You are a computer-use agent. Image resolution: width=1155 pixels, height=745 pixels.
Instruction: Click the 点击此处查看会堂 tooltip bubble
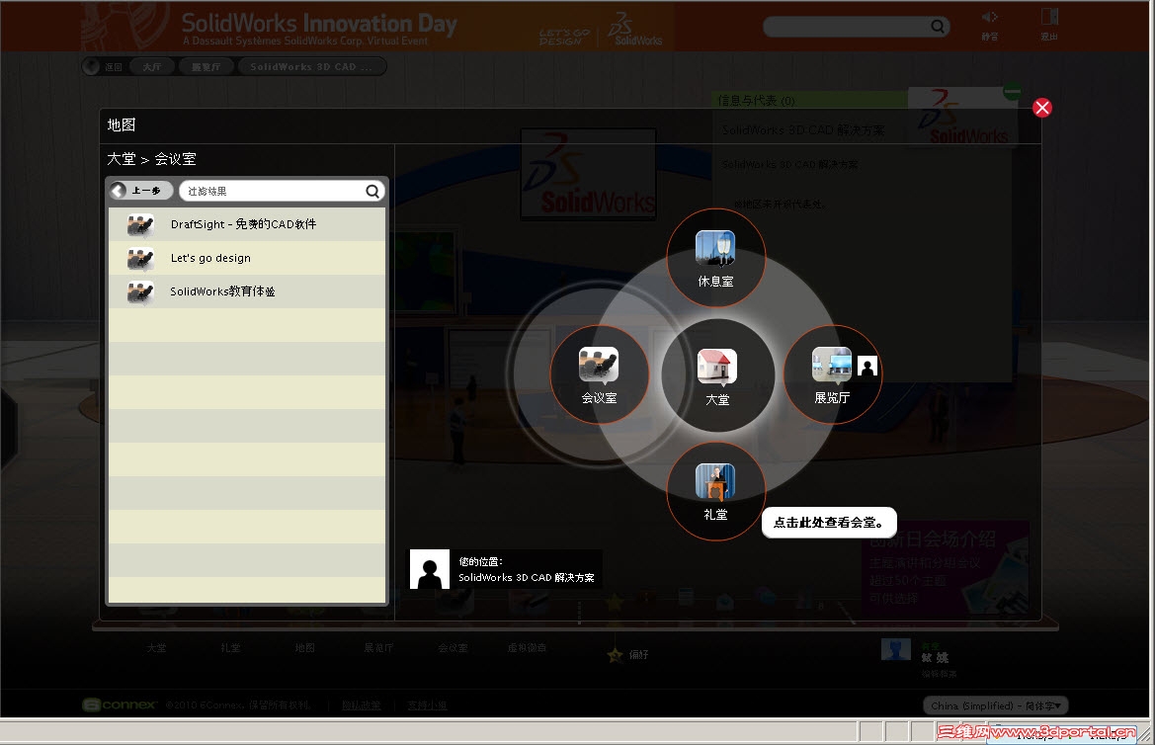click(x=829, y=523)
